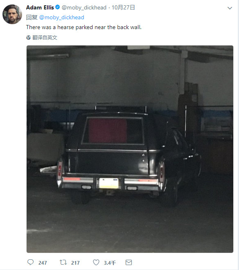Click the tweet text about hearse
Viewport: 239px width, 270px height.
pyautogui.click(x=84, y=27)
